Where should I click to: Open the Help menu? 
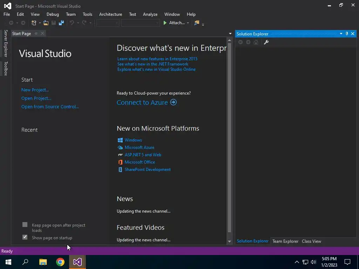(x=191, y=14)
